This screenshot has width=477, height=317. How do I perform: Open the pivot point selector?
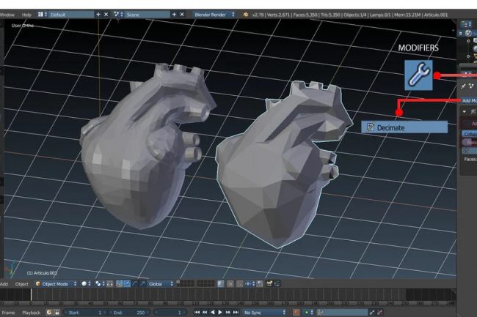[x=100, y=284]
